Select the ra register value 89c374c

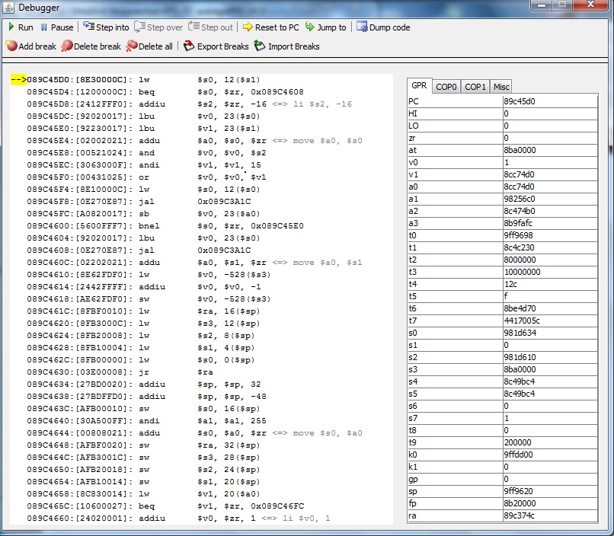point(548,515)
